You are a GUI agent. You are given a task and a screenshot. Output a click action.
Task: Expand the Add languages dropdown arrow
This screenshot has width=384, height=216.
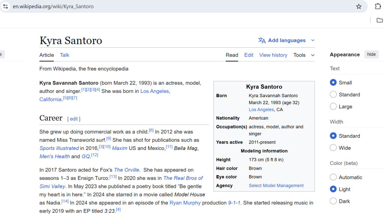313,40
